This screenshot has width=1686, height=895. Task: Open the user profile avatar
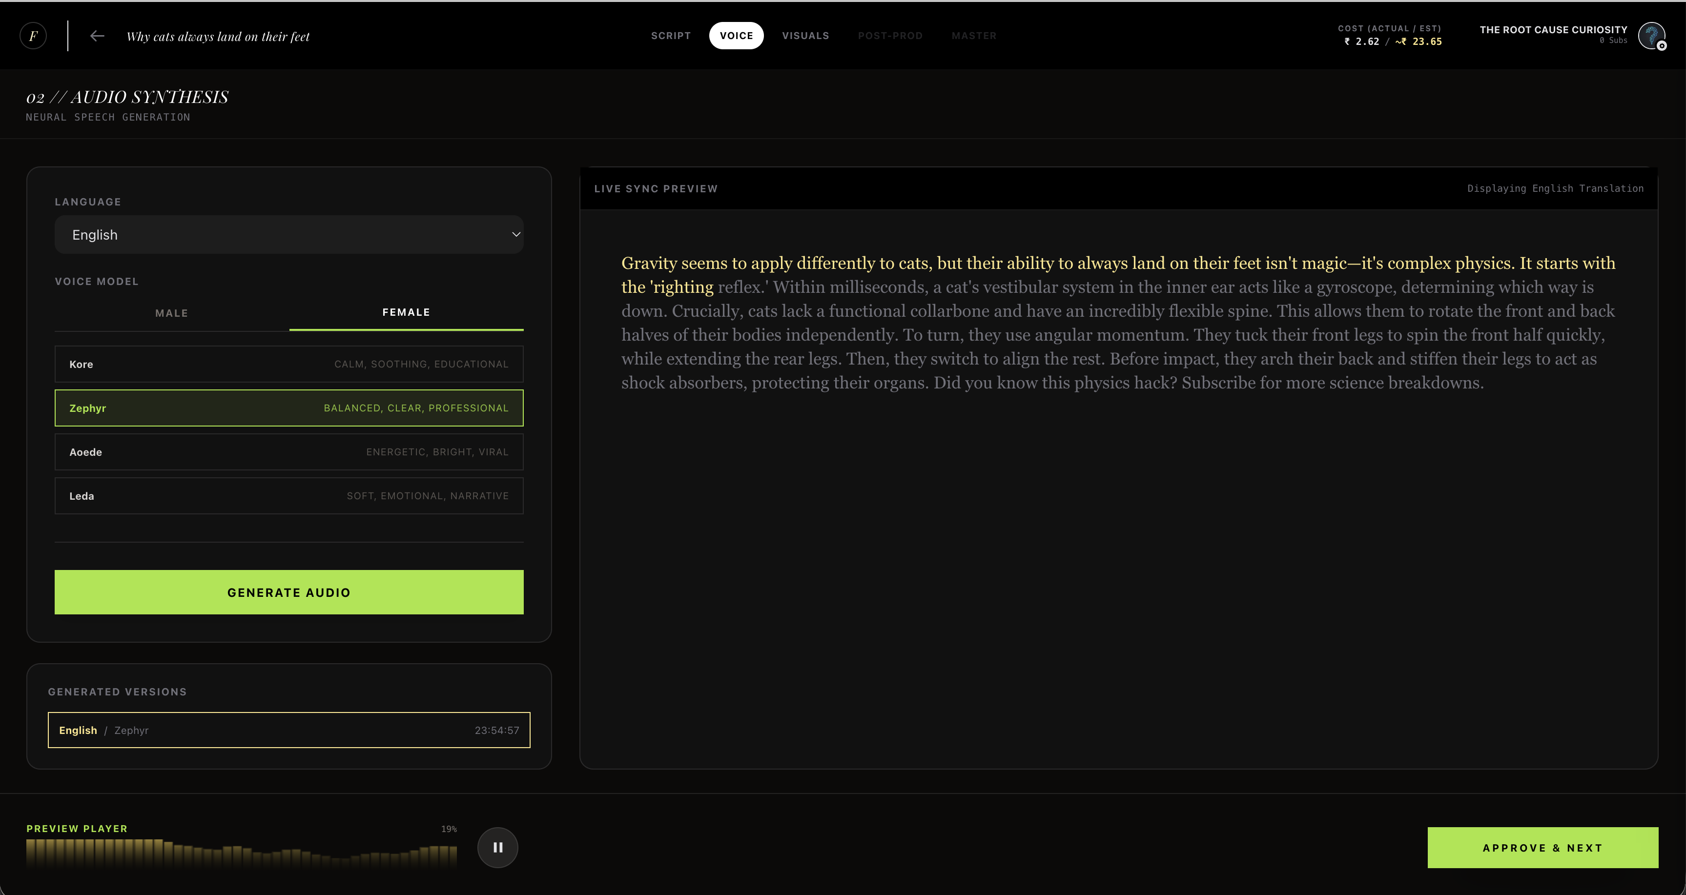click(1650, 35)
